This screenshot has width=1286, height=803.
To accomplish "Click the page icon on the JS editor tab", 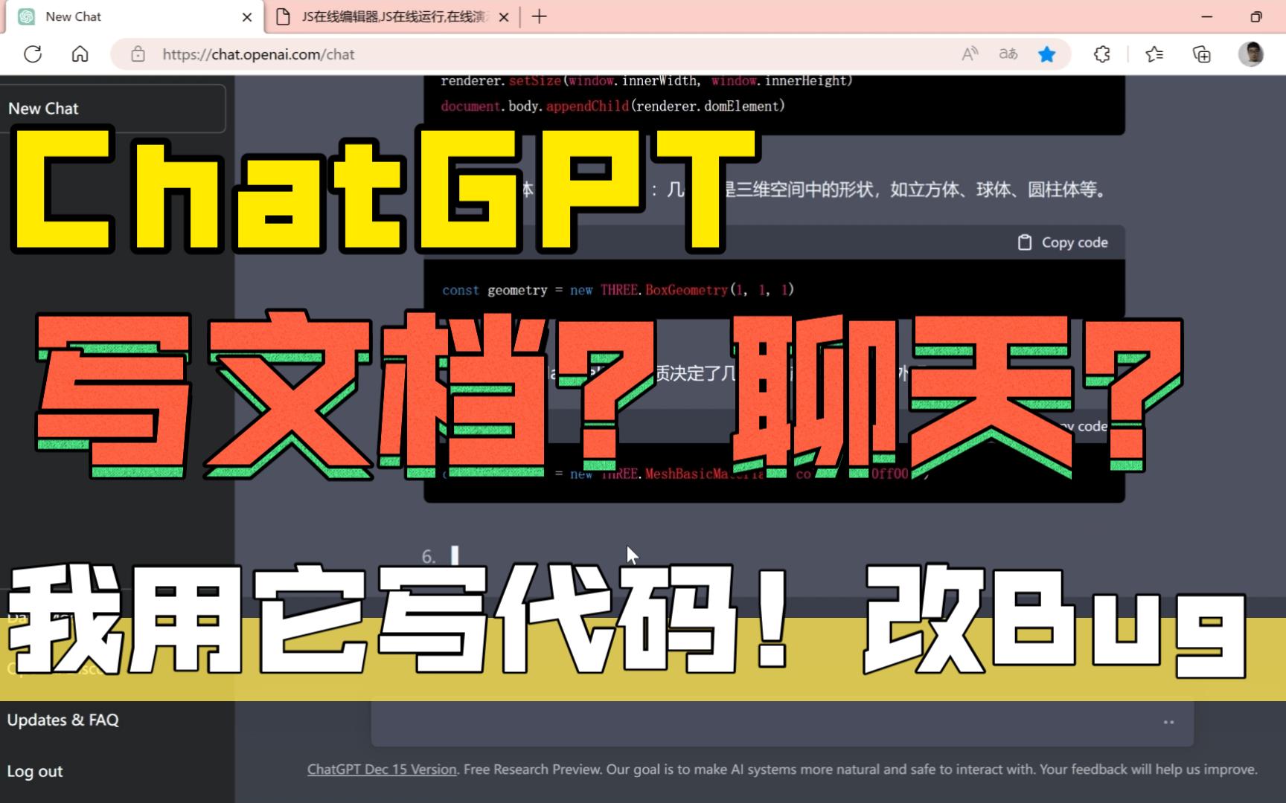I will [283, 17].
